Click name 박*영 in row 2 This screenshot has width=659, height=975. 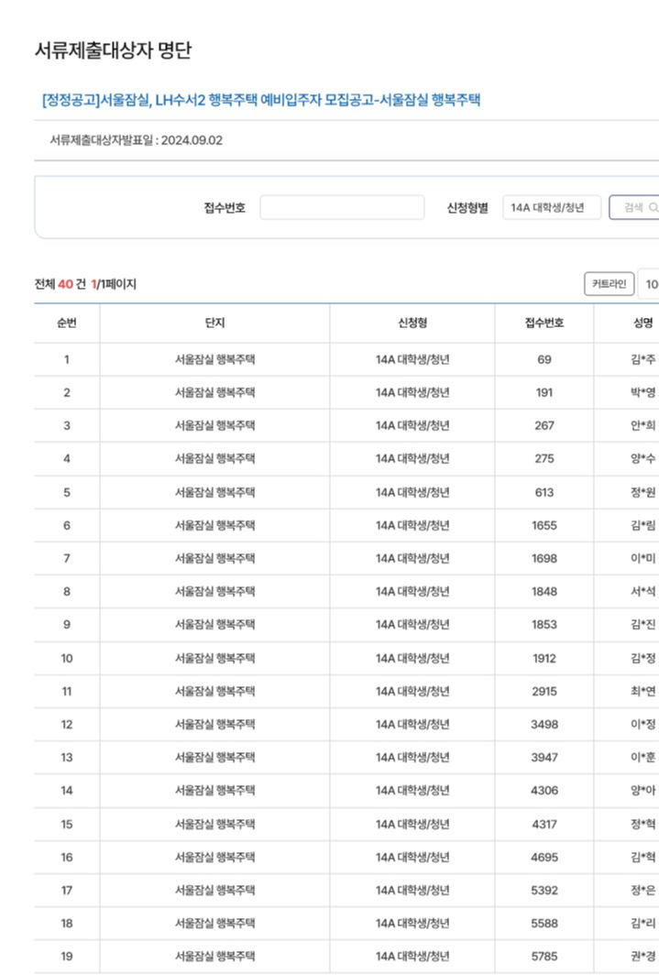coord(643,392)
